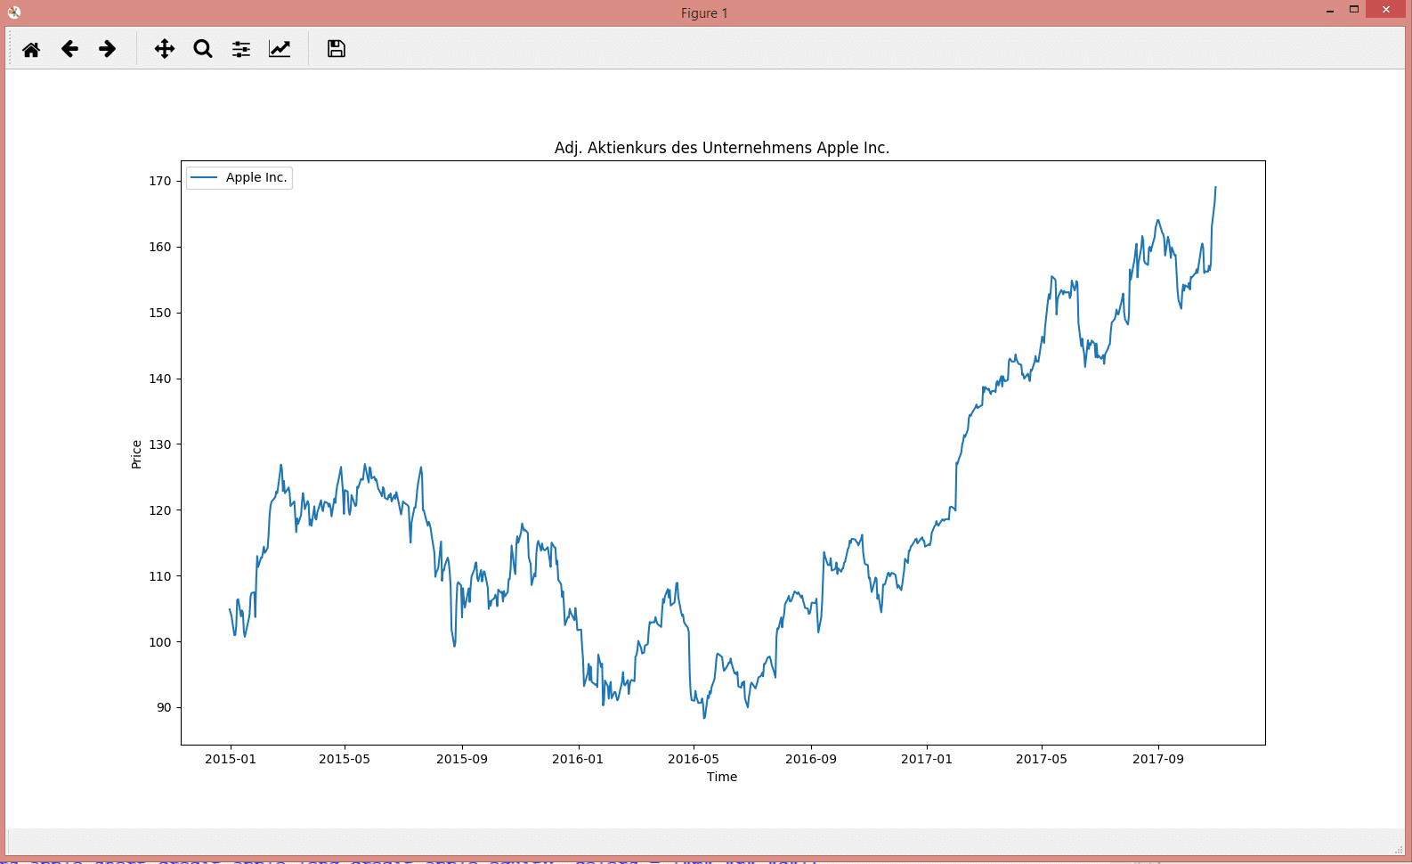The image size is (1412, 864).
Task: Click the y-axis label Price
Action: pos(136,454)
